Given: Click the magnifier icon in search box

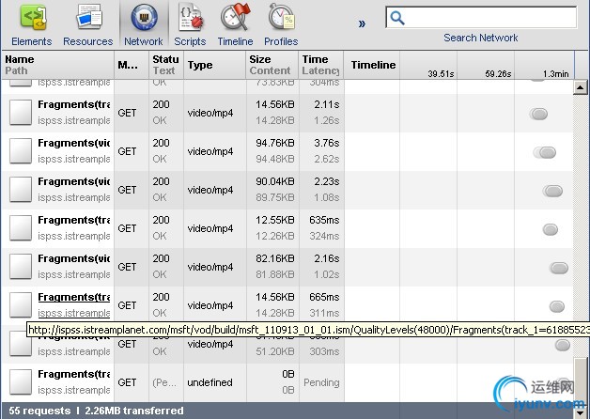Looking at the screenshot, I should tap(397, 18).
